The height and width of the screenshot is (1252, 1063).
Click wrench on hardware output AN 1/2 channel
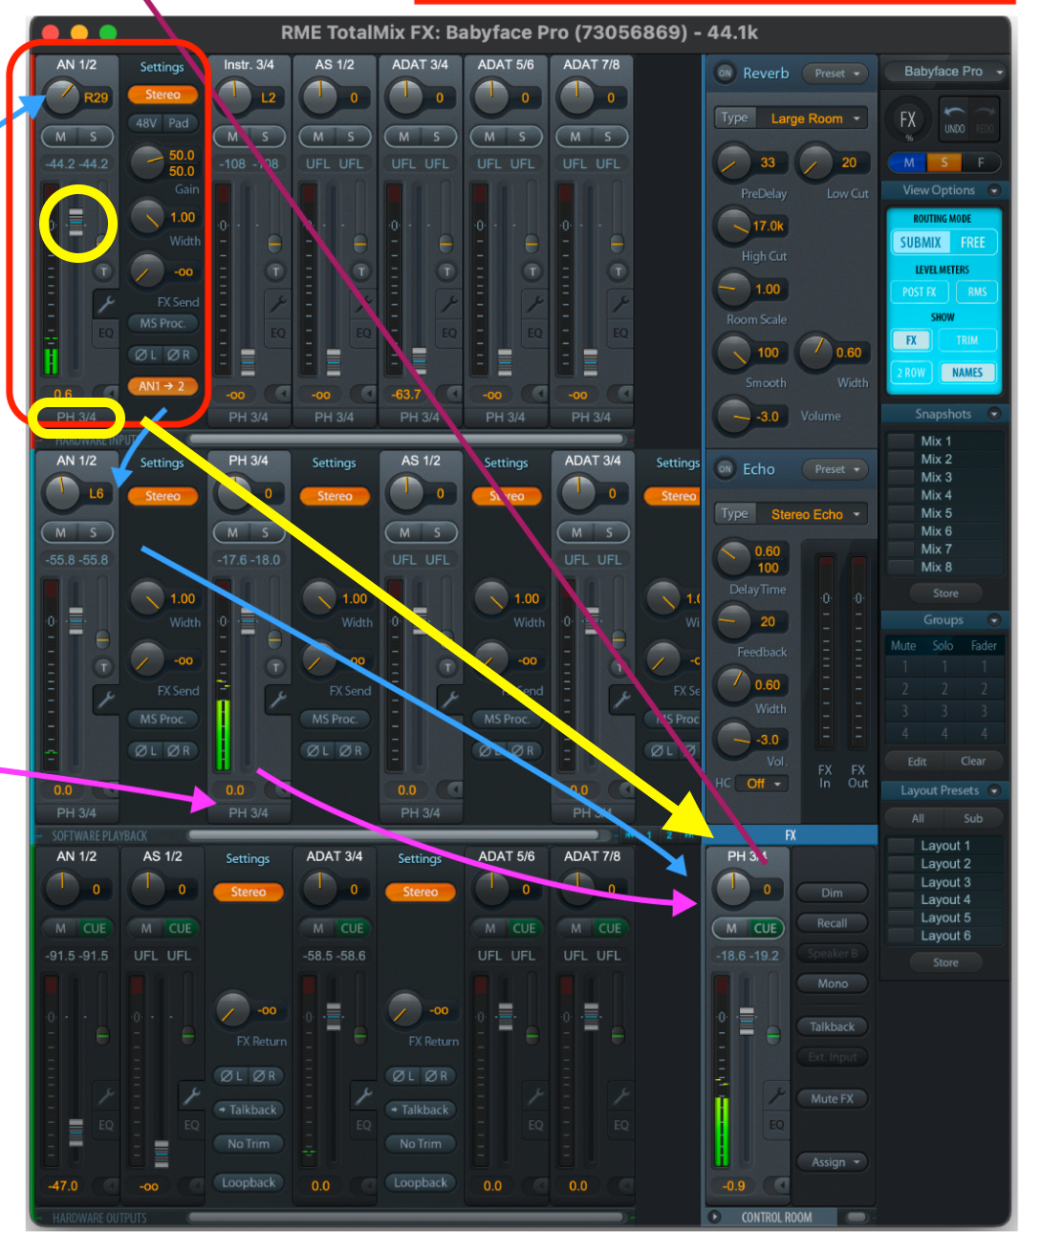(x=106, y=1095)
